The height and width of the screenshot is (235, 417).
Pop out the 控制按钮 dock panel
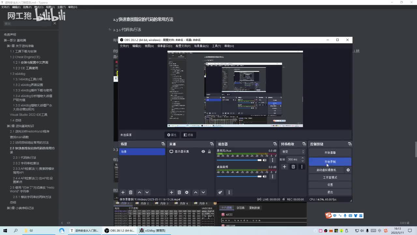[x=350, y=144]
